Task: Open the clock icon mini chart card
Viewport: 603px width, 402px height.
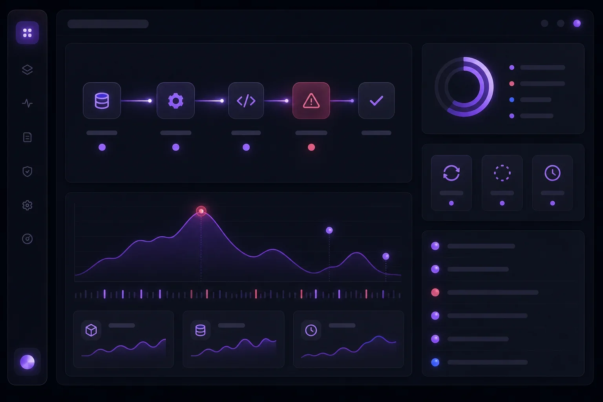Action: point(349,339)
